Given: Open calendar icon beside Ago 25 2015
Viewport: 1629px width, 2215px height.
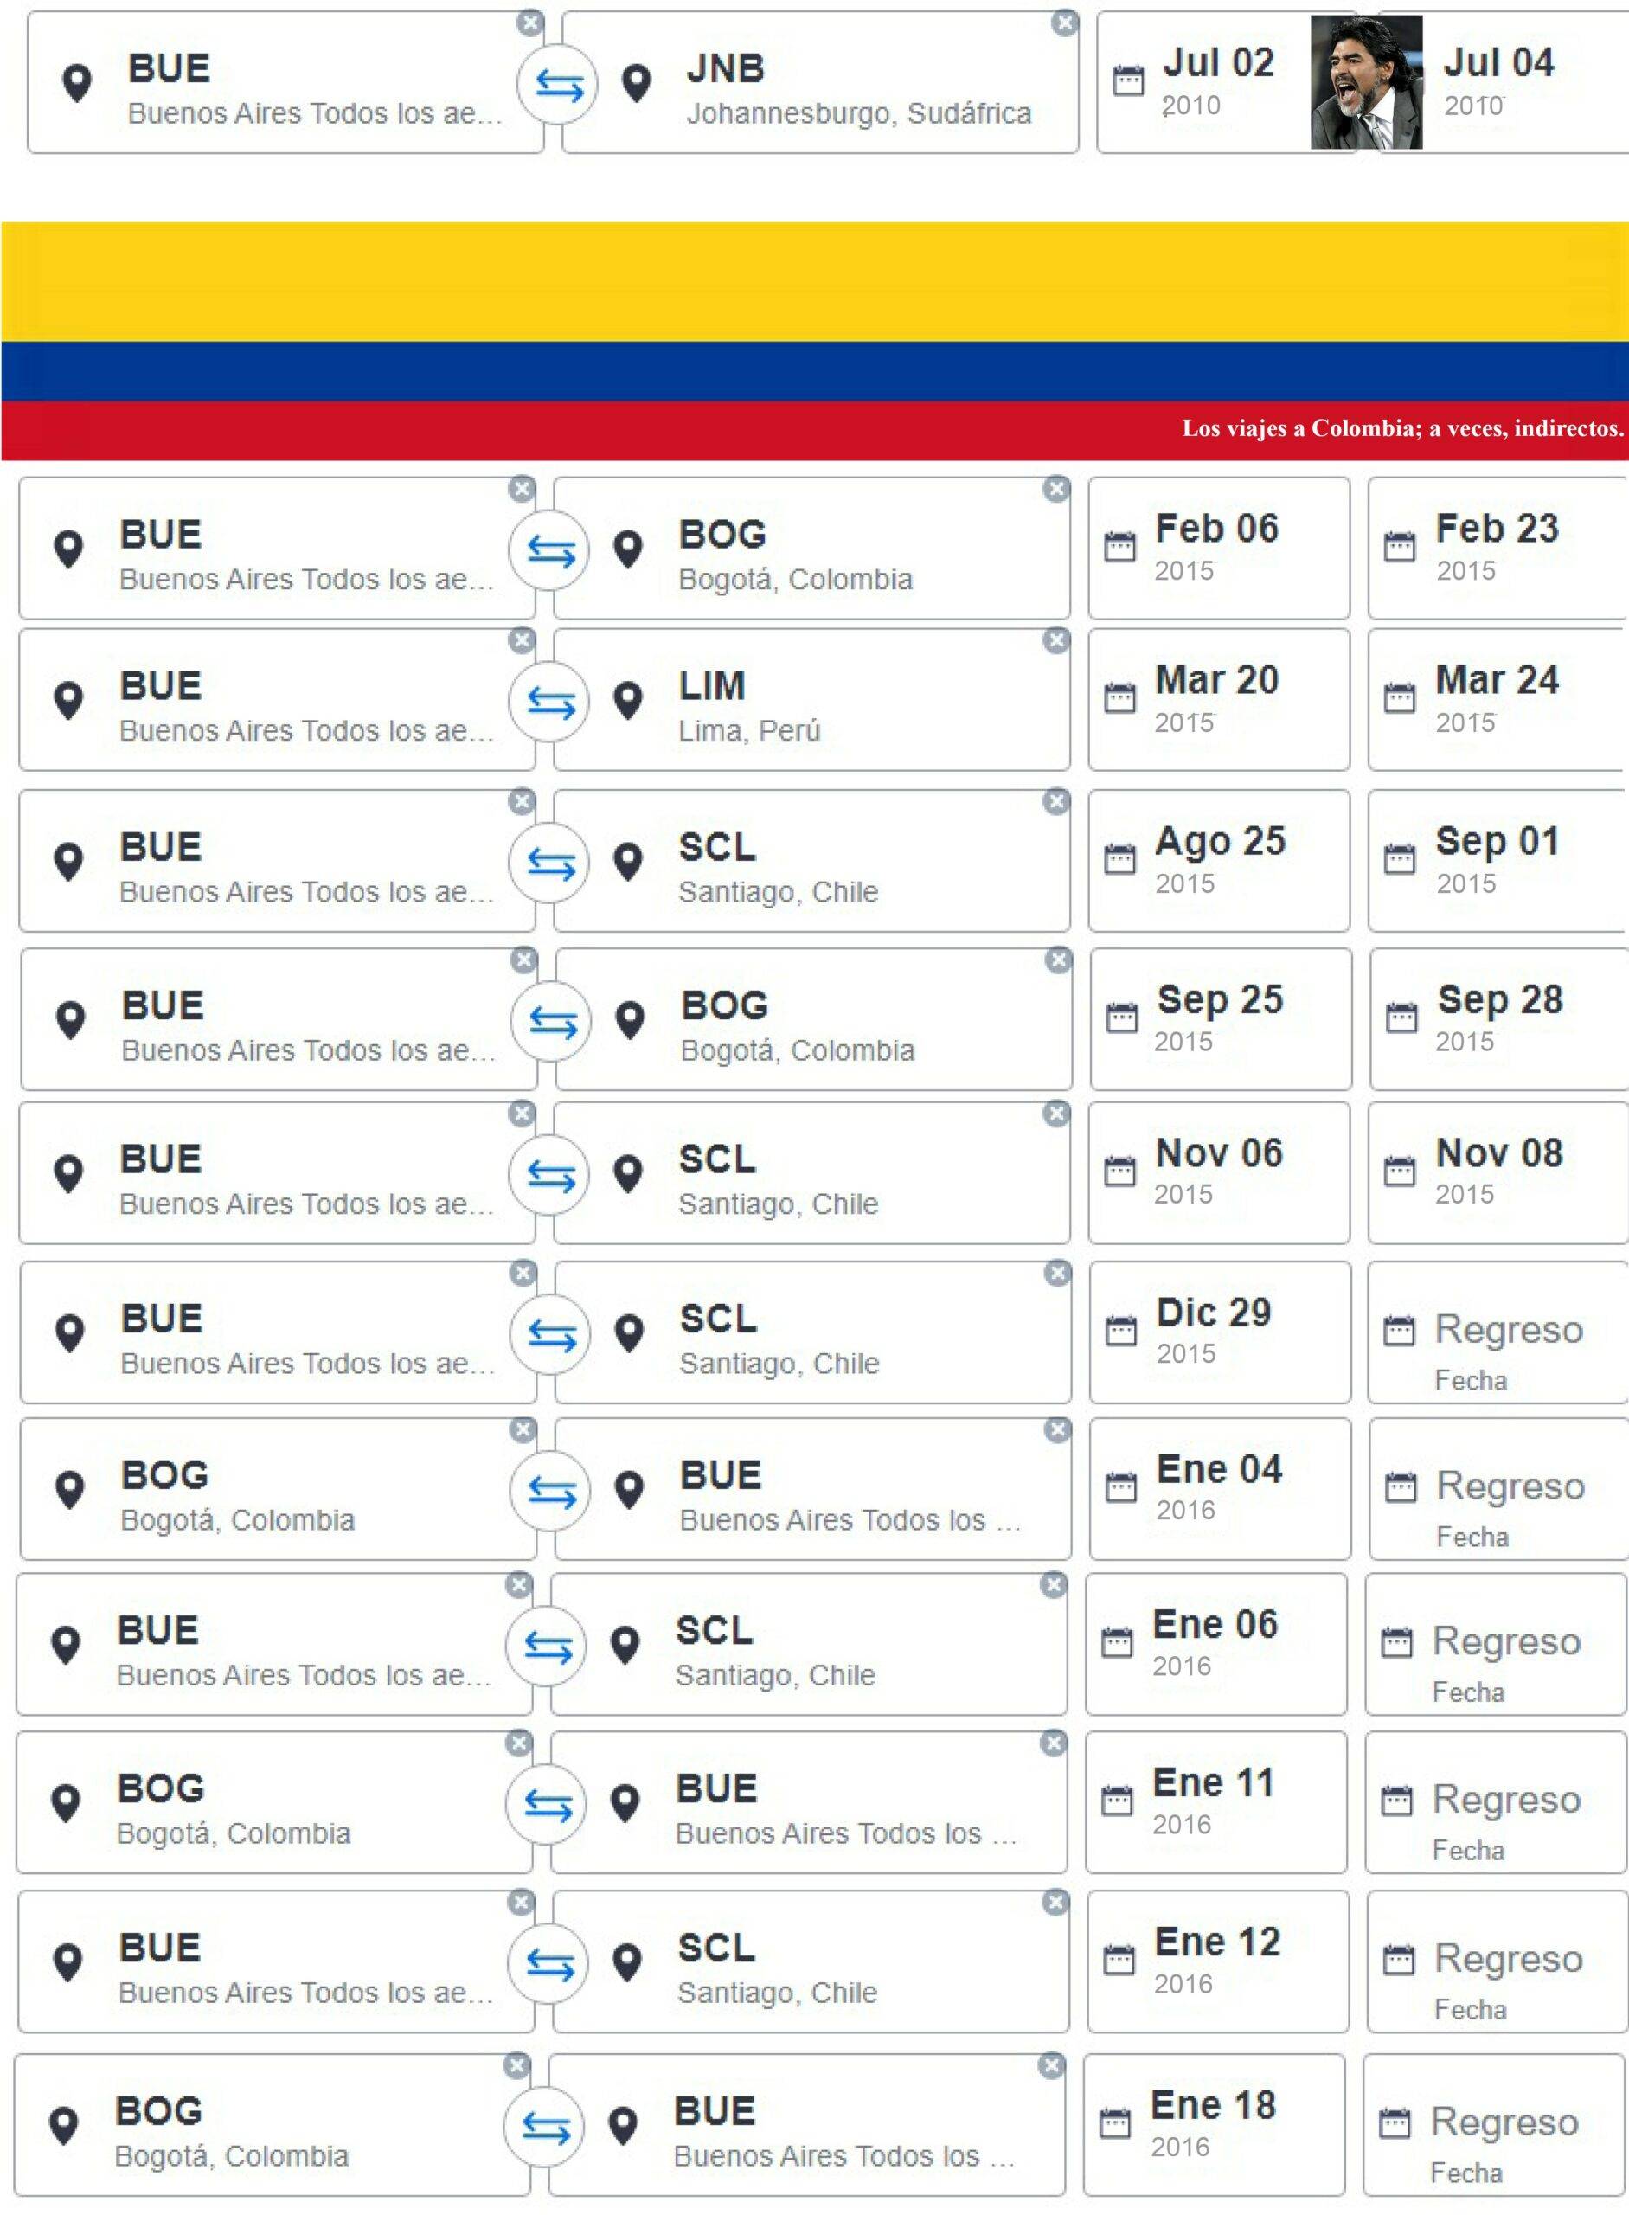Looking at the screenshot, I should pyautogui.click(x=1119, y=860).
